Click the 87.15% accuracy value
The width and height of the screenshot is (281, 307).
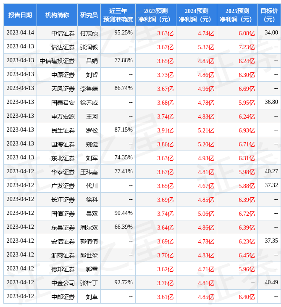click(x=123, y=130)
